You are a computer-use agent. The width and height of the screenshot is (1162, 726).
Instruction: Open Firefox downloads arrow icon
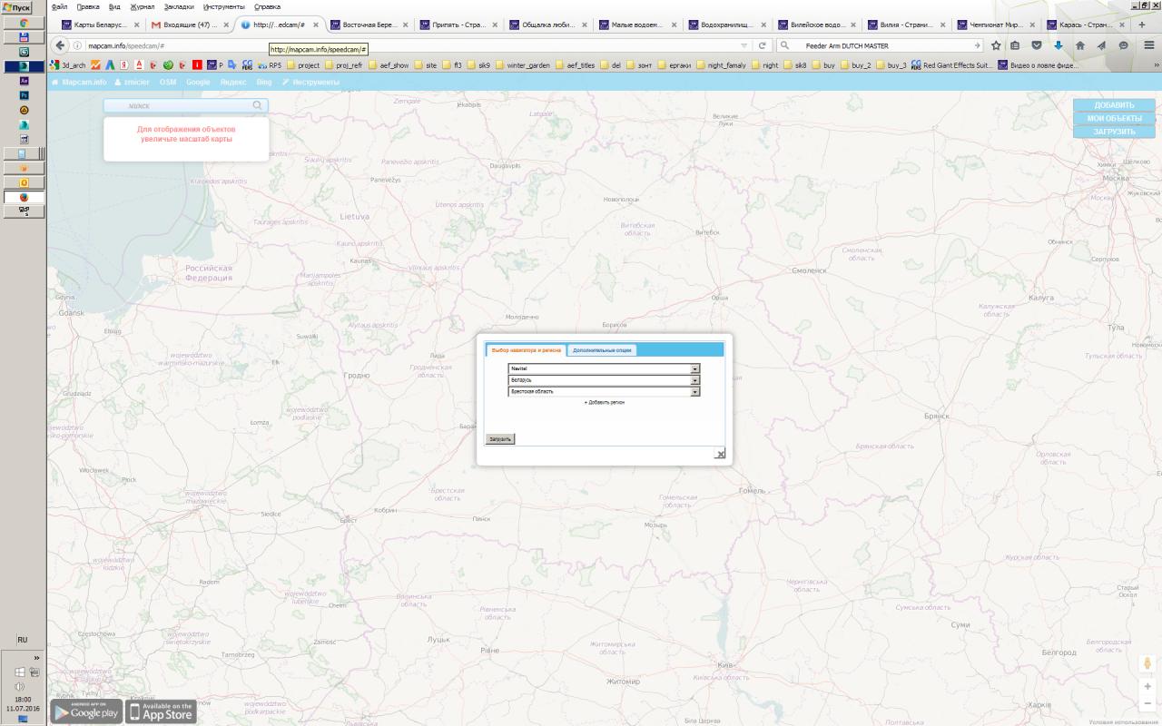pos(1059,45)
